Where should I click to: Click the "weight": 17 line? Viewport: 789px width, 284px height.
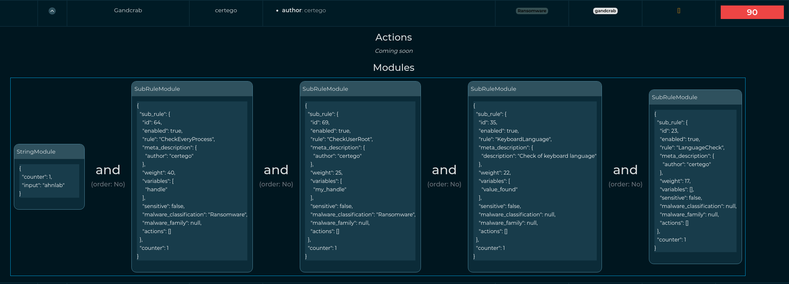pos(675,181)
